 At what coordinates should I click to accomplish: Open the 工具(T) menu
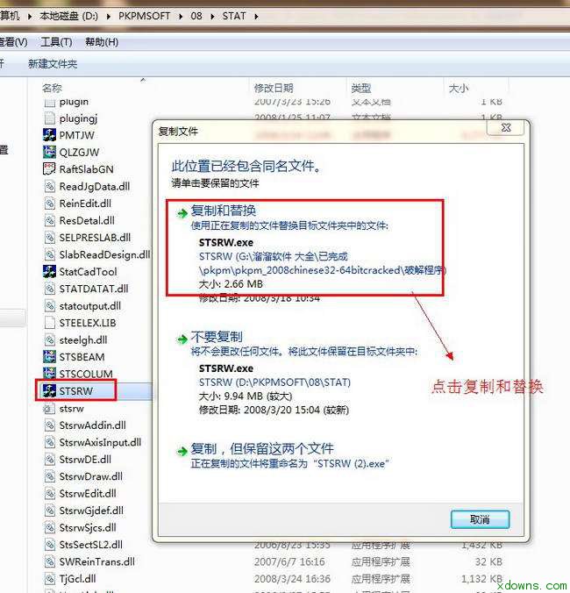[56, 41]
